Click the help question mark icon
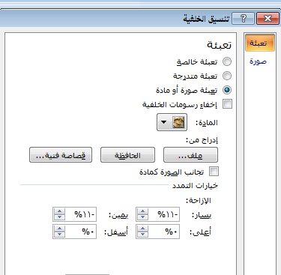The width and height of the screenshot is (281, 275). tap(243, 19)
